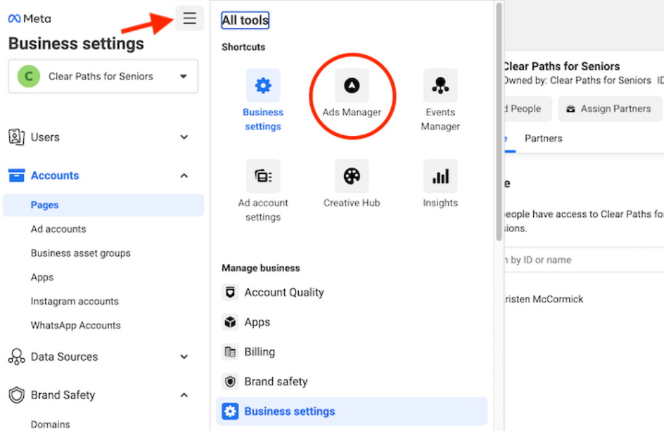
Task: Expand the Users section chevron
Action: pos(184,137)
